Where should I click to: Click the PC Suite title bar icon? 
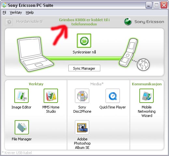pyautogui.click(x=4, y=5)
